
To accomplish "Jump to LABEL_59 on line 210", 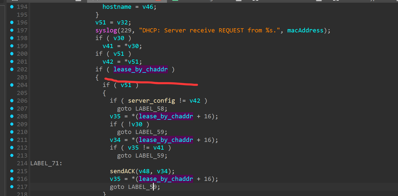I will click(150, 132).
